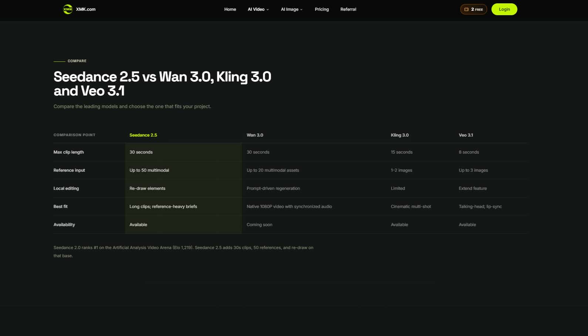Screen dimensions: 588x336
Task: Click the "Extend feature" cell
Action: click(473, 188)
